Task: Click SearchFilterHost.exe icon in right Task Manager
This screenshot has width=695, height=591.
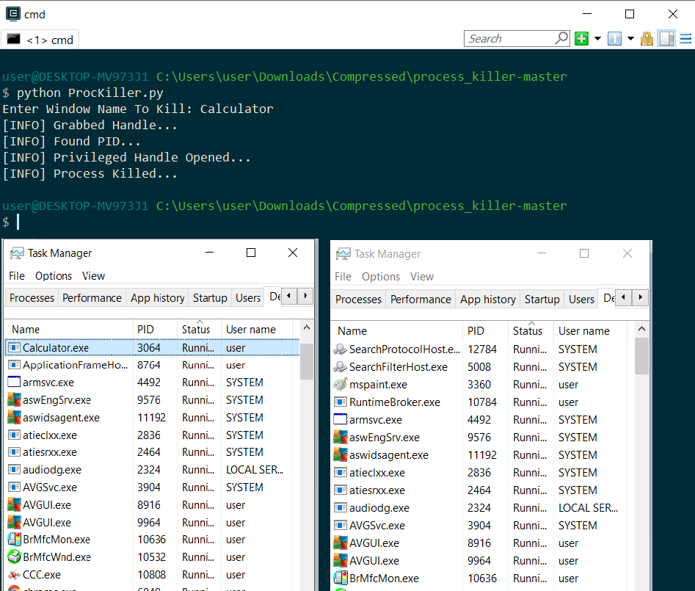Action: pyautogui.click(x=341, y=367)
